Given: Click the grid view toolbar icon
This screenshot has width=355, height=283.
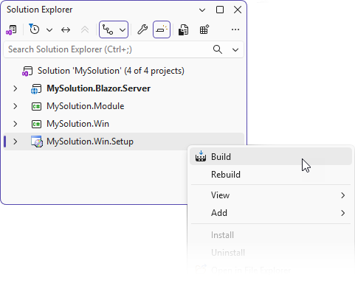Looking at the screenshot, I should (x=204, y=29).
